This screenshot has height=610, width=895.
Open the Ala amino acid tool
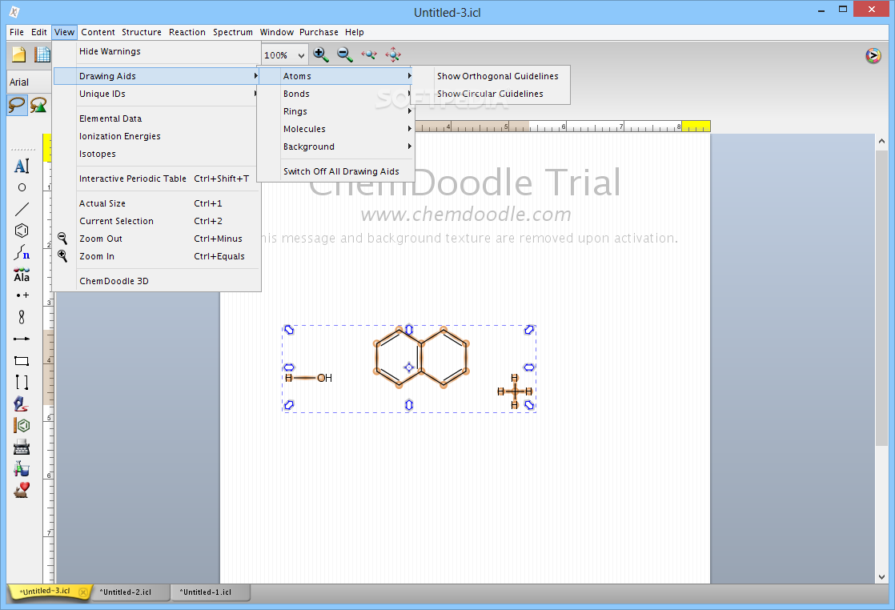pos(22,275)
